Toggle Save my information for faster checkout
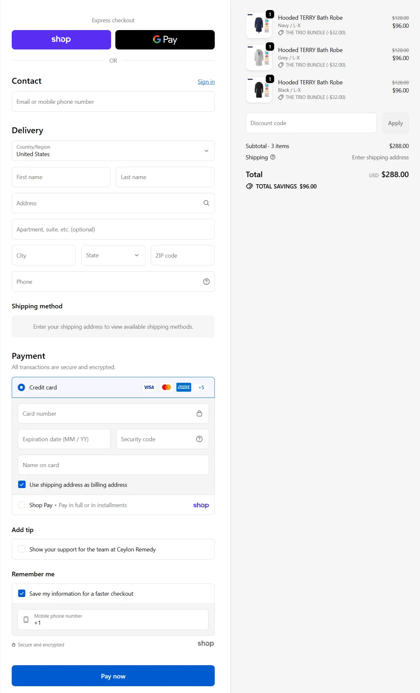Screen dimensions: 420x693 click(x=22, y=593)
